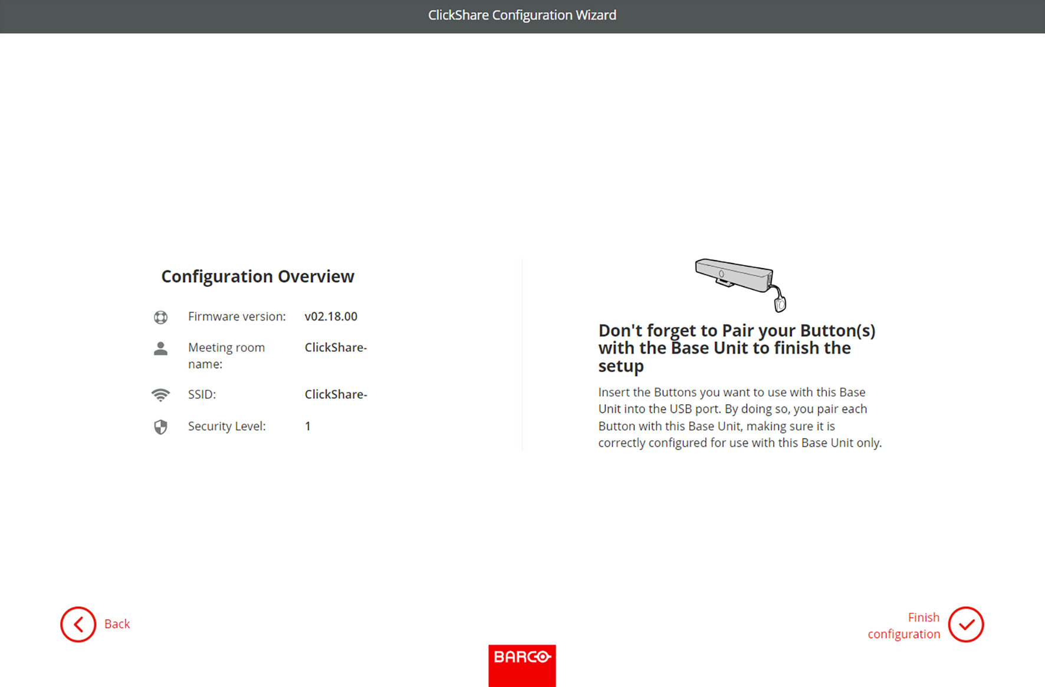
Task: Click the Barco logo
Action: (x=522, y=665)
